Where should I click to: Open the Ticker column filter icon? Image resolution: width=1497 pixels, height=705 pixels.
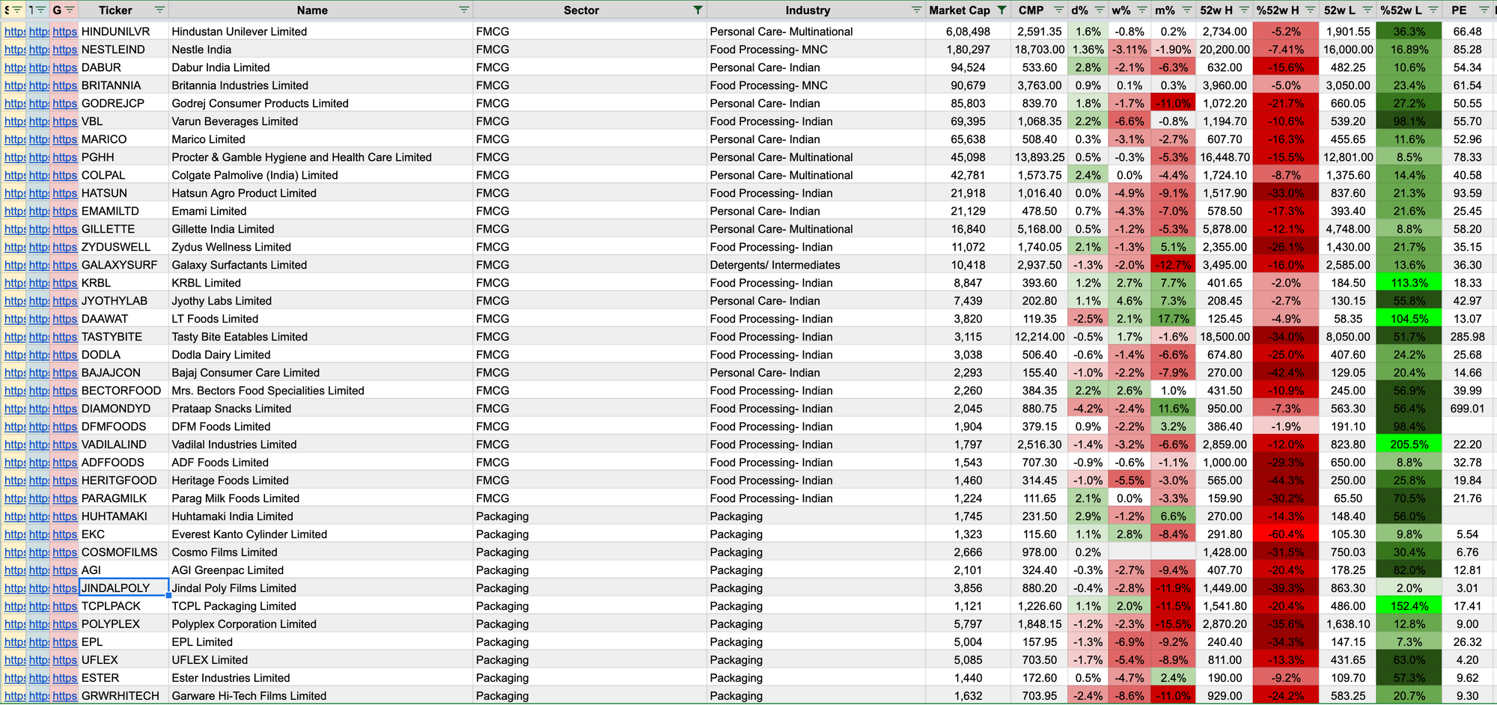coord(159,10)
